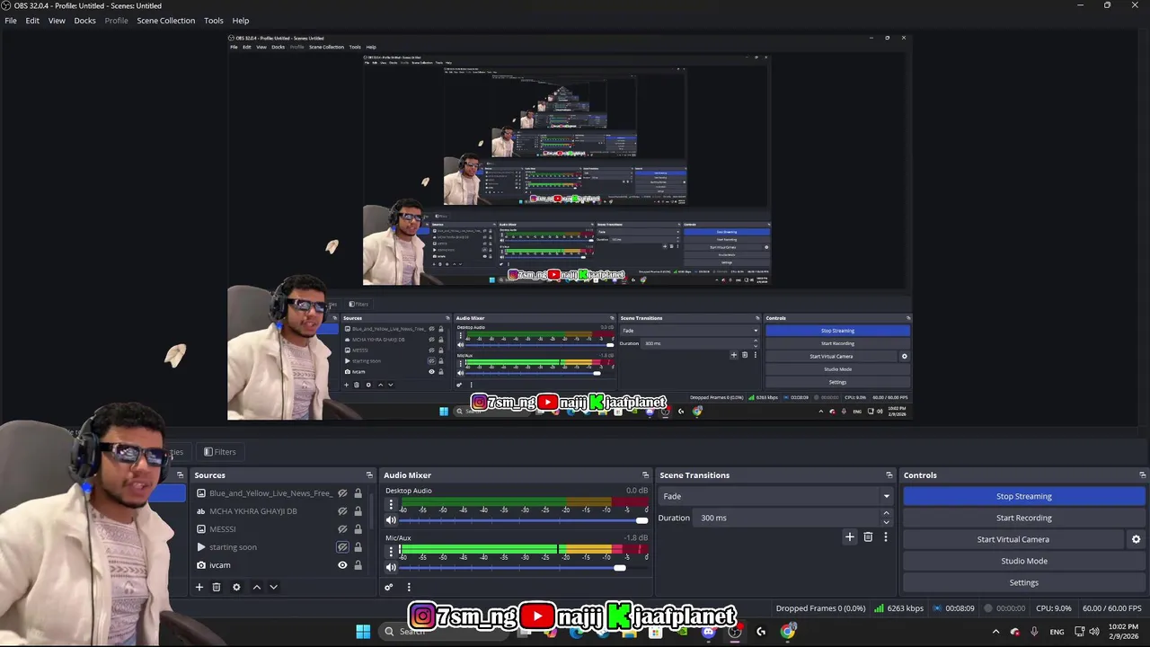Increase transition Duration with up arrow

click(x=886, y=513)
